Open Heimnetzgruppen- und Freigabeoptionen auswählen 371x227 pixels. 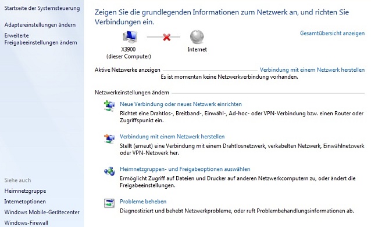coord(185,169)
